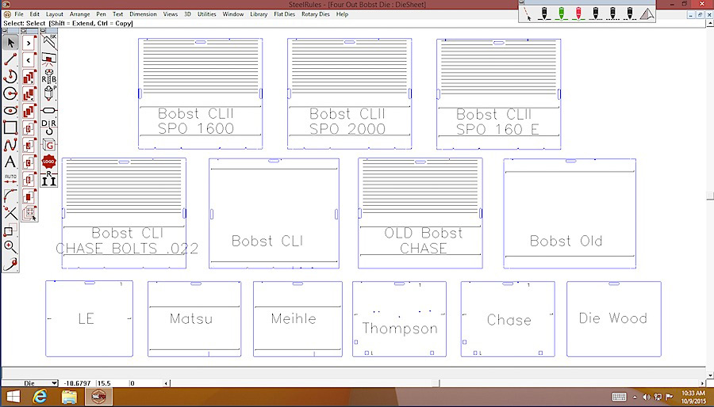Screen dimensions: 714x407
Task: Open the Windows Start button
Action: 13,397
